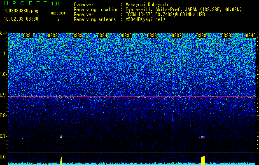Click the 0332 time marker

pos(53,35)
